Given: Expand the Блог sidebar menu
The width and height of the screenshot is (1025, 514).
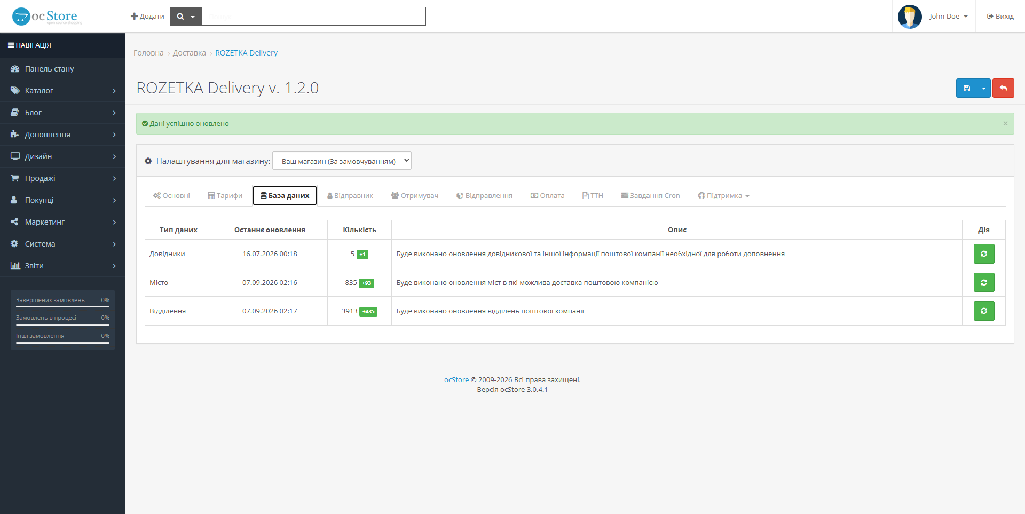Looking at the screenshot, I should [x=62, y=113].
